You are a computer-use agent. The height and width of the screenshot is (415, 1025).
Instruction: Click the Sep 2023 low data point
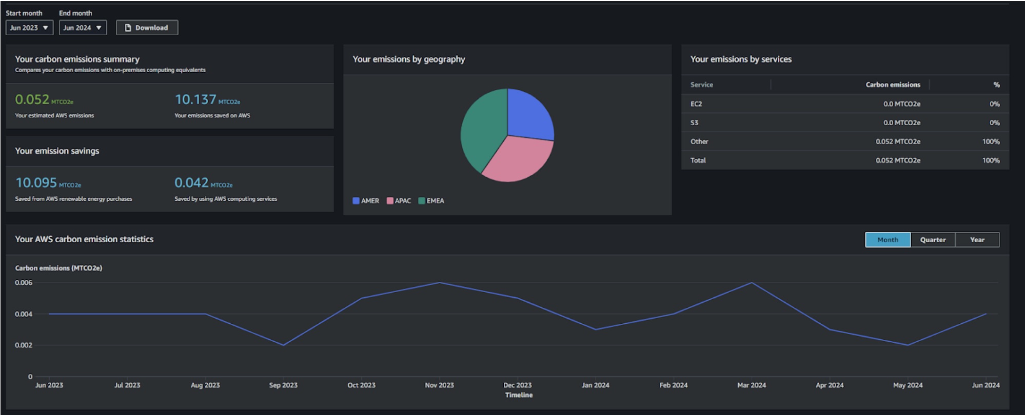[x=283, y=345]
